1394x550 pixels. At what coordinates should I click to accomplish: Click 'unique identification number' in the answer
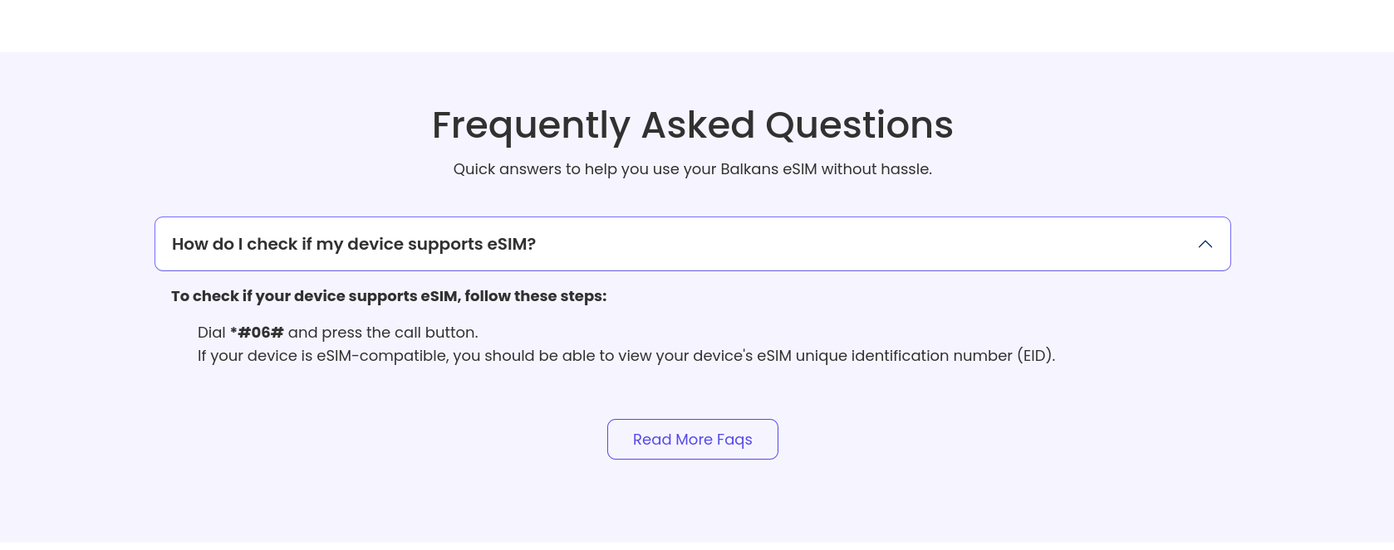click(x=904, y=356)
